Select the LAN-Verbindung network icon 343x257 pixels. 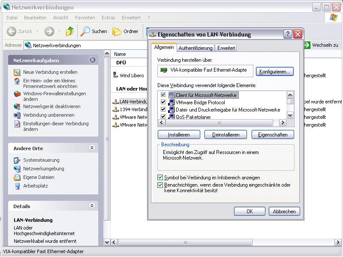coord(115,102)
